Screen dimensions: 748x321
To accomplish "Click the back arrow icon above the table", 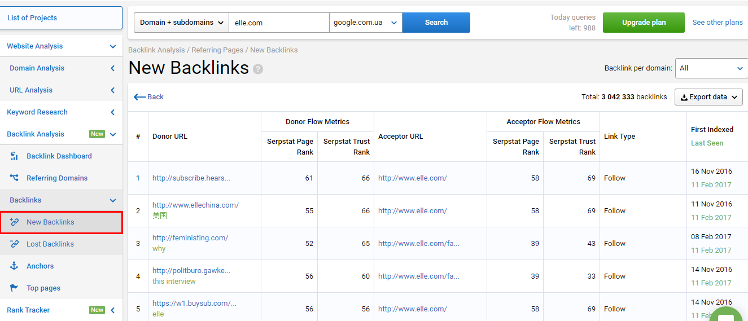I will click(x=139, y=97).
